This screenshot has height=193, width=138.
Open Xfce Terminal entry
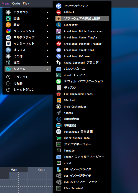coord(82,188)
